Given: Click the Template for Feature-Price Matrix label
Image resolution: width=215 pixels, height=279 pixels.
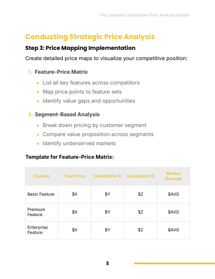Looking at the screenshot, I should pyautogui.click(x=70, y=157).
